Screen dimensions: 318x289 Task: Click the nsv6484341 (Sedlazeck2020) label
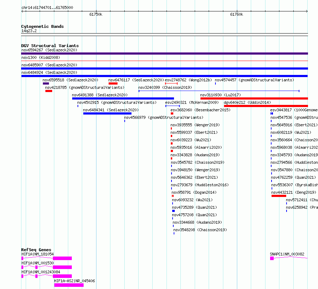click(x=111, y=110)
